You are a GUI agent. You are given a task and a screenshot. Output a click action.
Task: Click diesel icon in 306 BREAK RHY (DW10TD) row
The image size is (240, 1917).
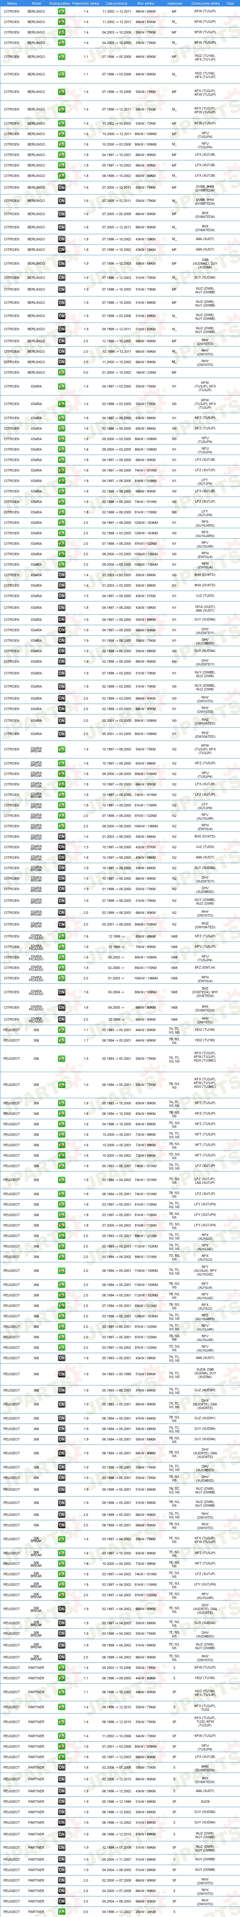(62, 1657)
